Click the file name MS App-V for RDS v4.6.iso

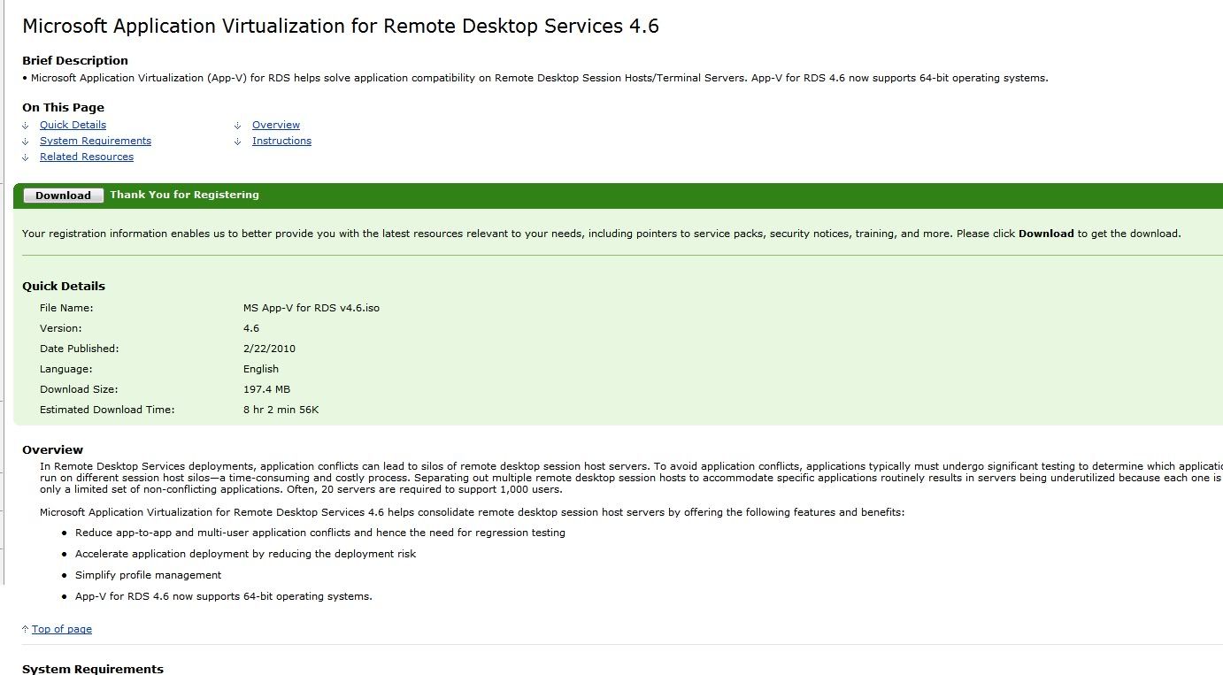coord(311,308)
